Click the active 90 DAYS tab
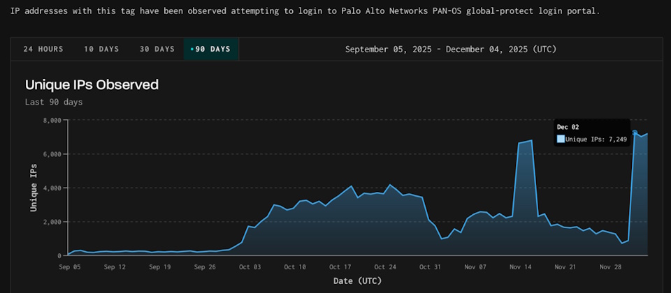Image resolution: width=671 pixels, height=293 pixels. pyautogui.click(x=211, y=49)
